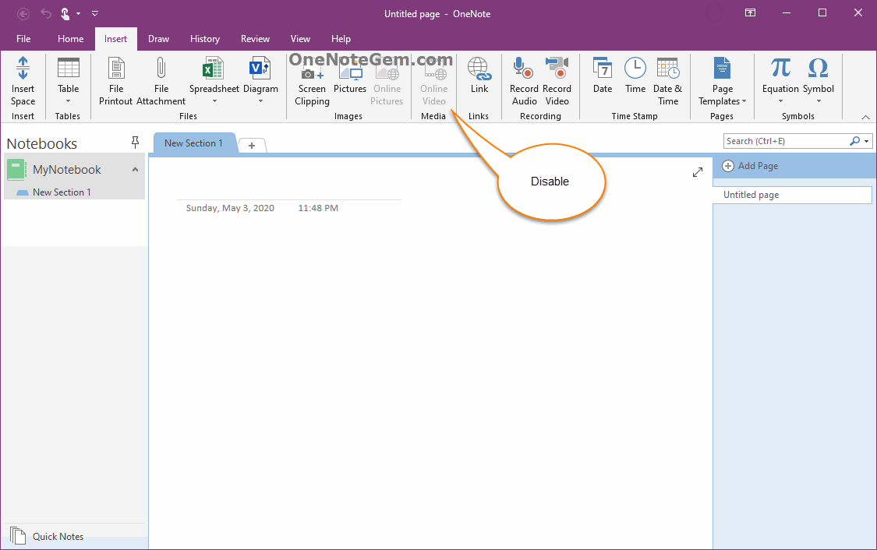Switch to the Review tab

click(255, 39)
